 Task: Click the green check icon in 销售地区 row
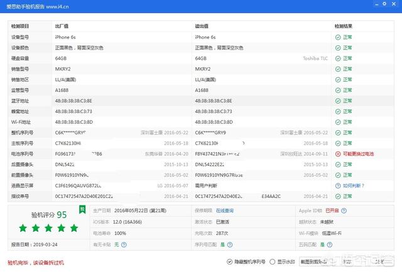click(338, 80)
